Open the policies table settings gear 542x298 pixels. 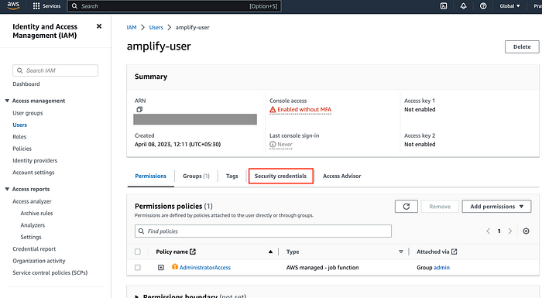click(526, 231)
